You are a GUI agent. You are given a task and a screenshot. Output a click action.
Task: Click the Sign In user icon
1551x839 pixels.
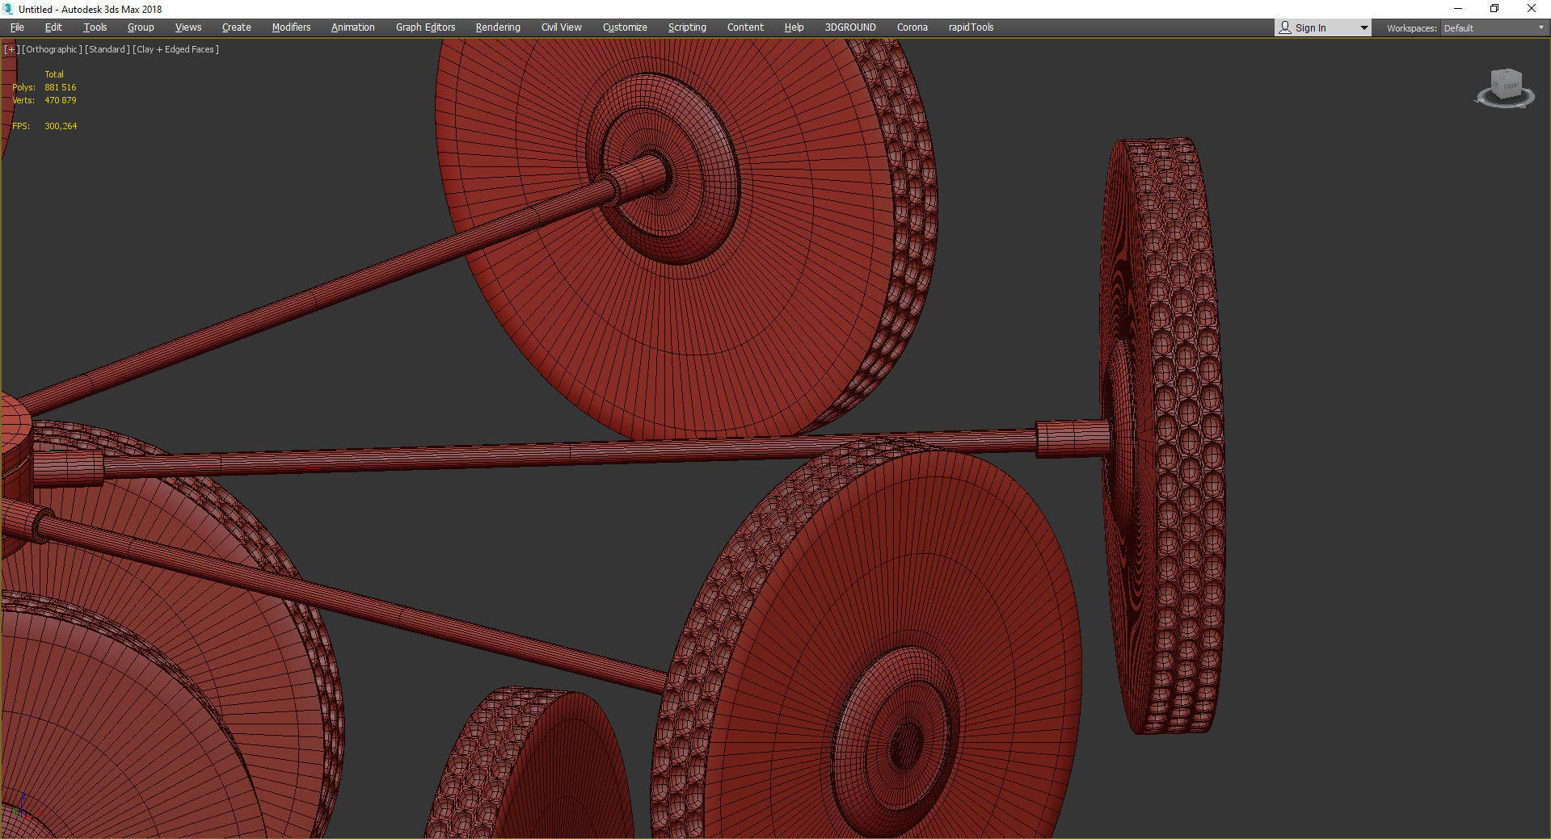point(1285,27)
